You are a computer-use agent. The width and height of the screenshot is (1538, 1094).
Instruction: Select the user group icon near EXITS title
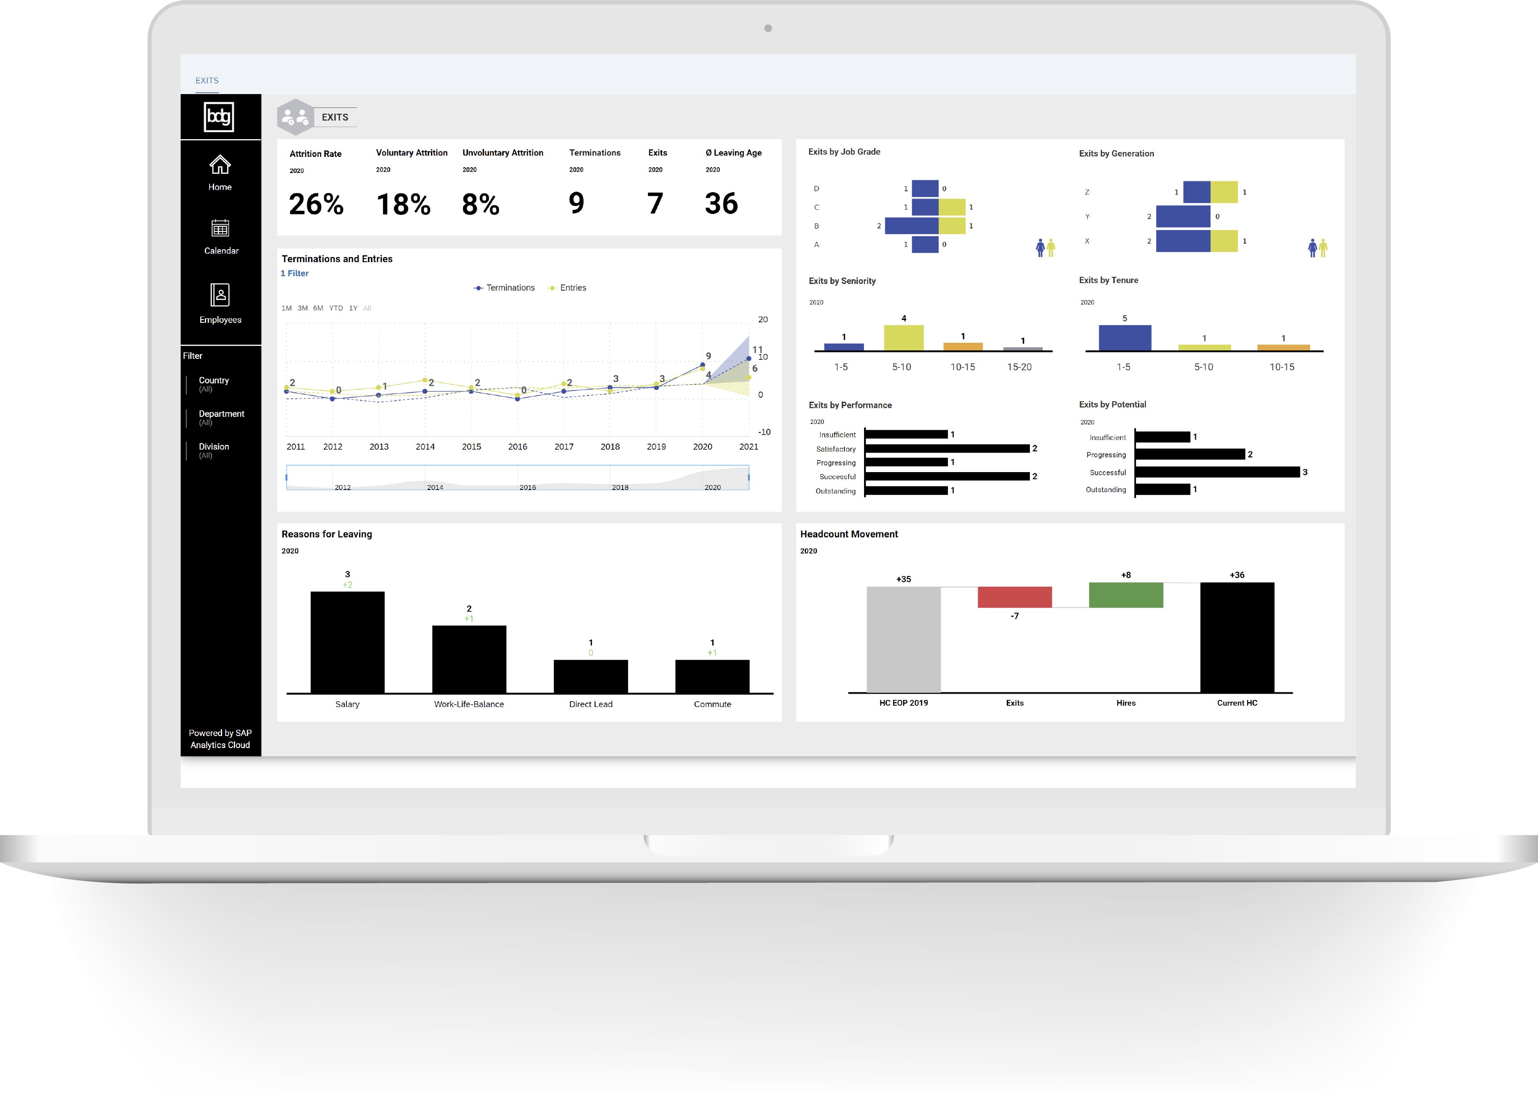[x=294, y=117]
